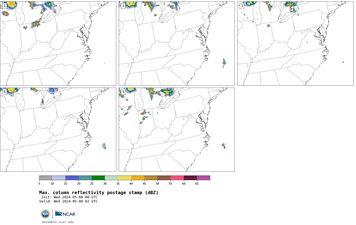Open ensemble member 3 map panel

[x=295, y=43]
